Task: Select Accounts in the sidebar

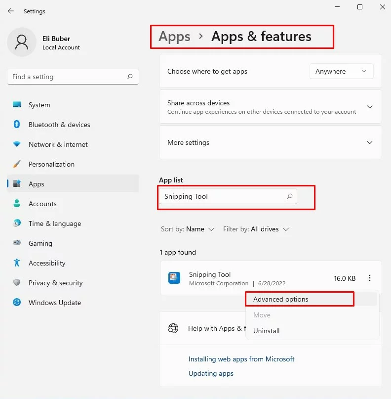Action: tap(73, 204)
